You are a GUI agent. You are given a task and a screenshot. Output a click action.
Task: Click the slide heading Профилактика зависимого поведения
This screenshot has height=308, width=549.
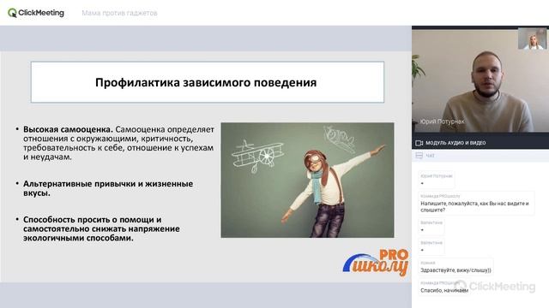point(206,83)
